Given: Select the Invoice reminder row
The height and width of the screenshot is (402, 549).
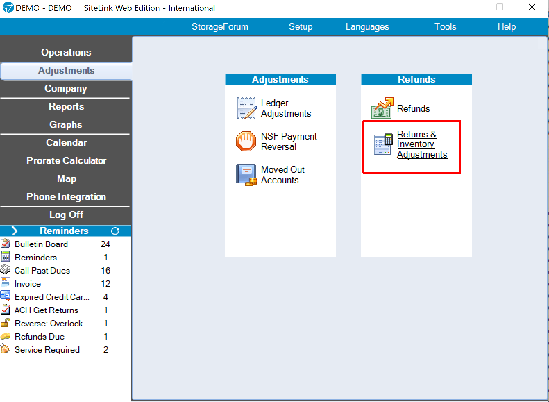Looking at the screenshot, I should point(66,284).
